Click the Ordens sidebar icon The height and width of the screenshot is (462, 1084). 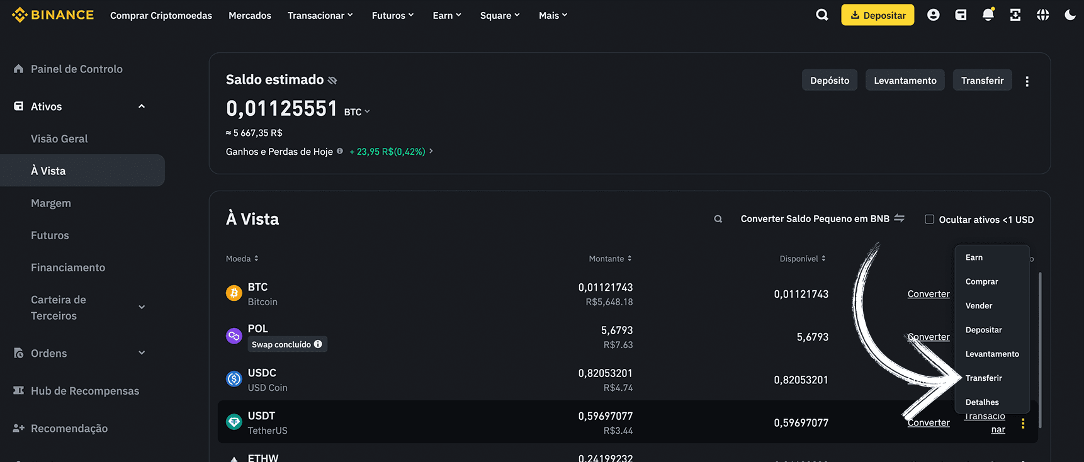(x=18, y=353)
